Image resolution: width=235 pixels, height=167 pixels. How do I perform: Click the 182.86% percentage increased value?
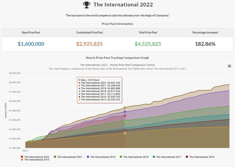point(205,44)
